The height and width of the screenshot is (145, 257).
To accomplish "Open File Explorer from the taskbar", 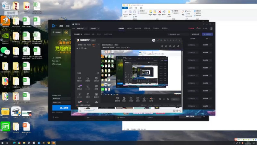I will pos(24,143).
